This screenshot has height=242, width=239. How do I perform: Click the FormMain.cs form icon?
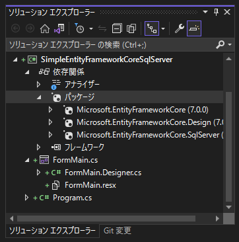pos(44,160)
